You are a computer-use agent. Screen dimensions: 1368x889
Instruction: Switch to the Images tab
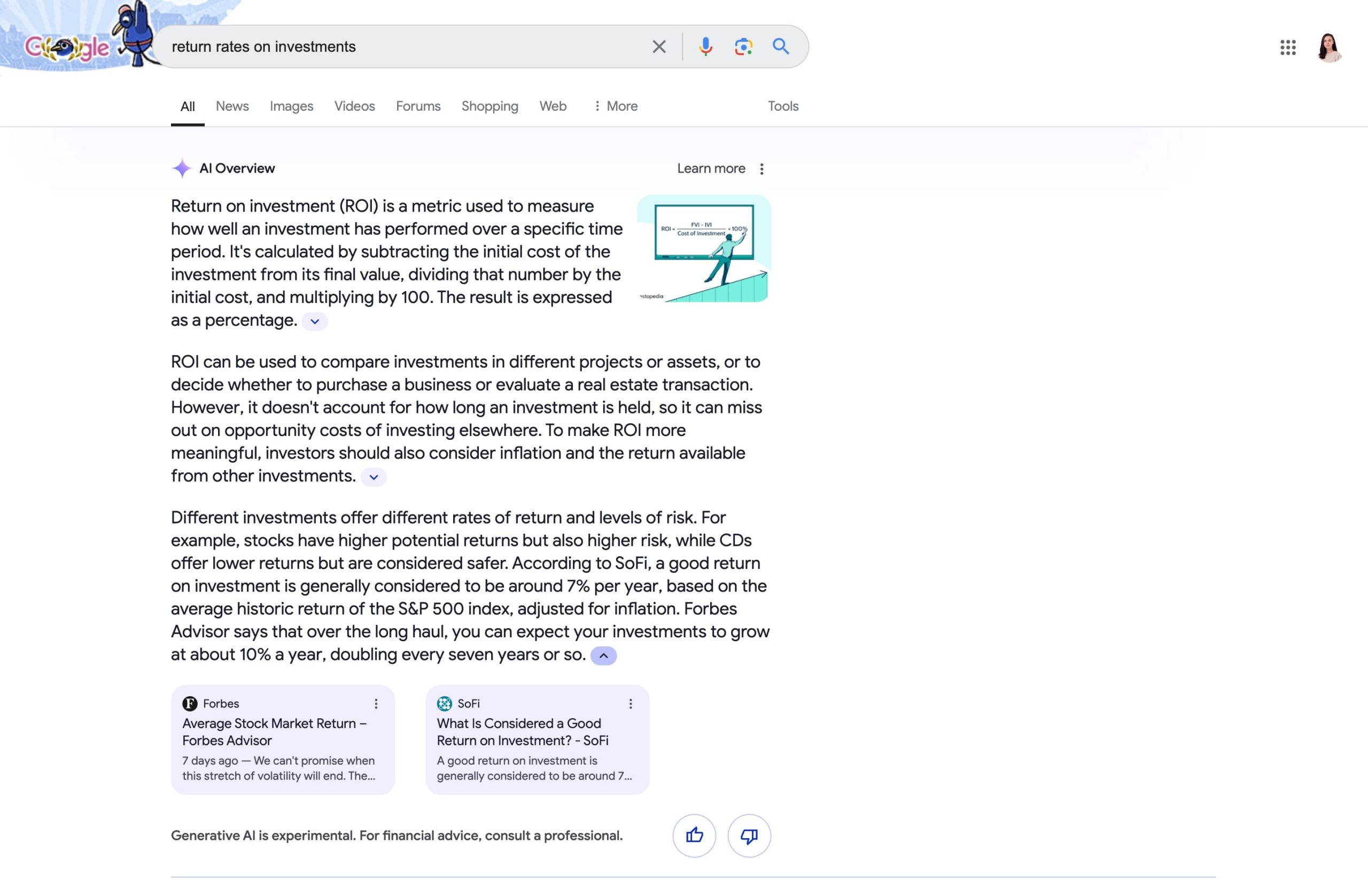tap(291, 106)
